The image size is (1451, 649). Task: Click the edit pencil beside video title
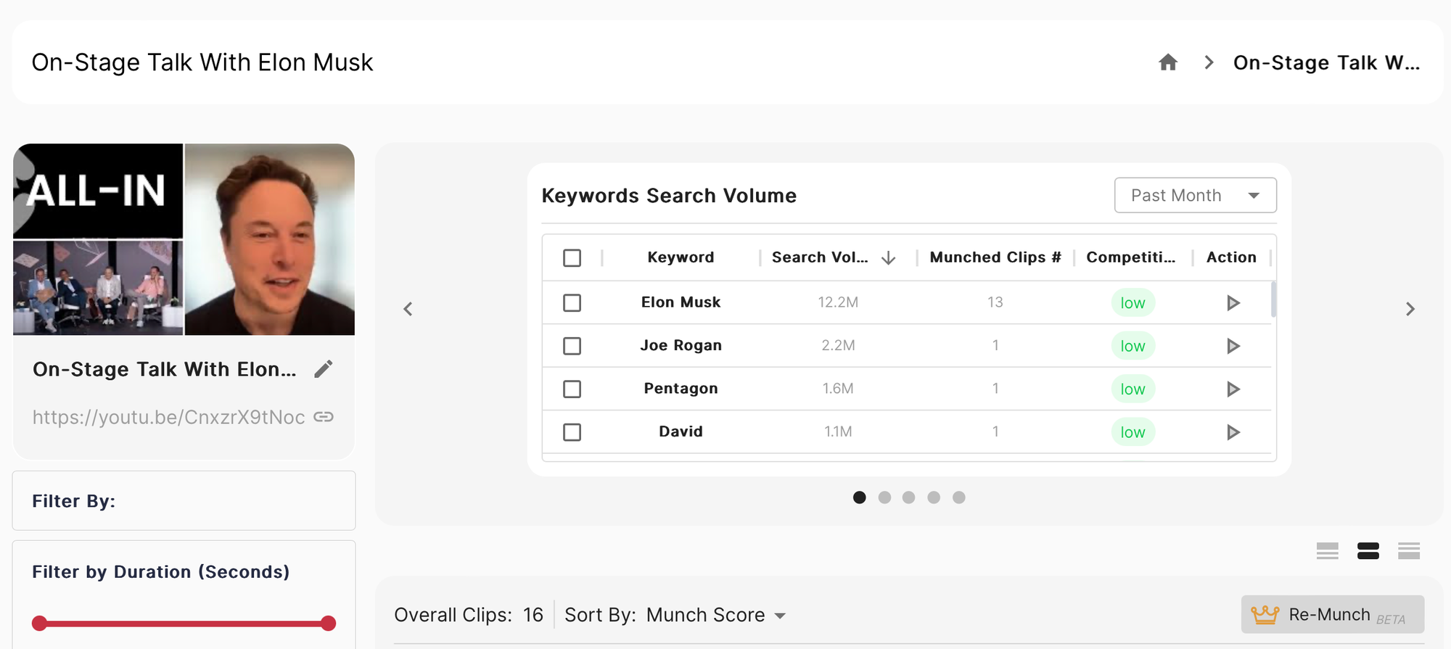pyautogui.click(x=324, y=369)
